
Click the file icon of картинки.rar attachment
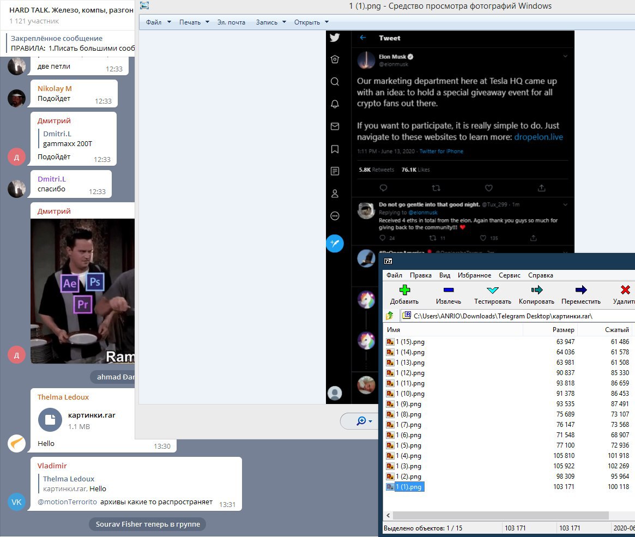(x=50, y=420)
